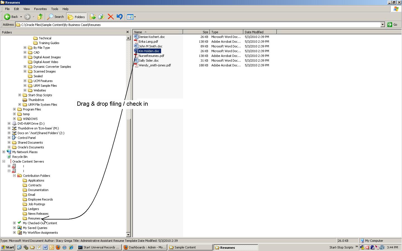Select the Employee Records folder

pyautogui.click(x=40, y=199)
